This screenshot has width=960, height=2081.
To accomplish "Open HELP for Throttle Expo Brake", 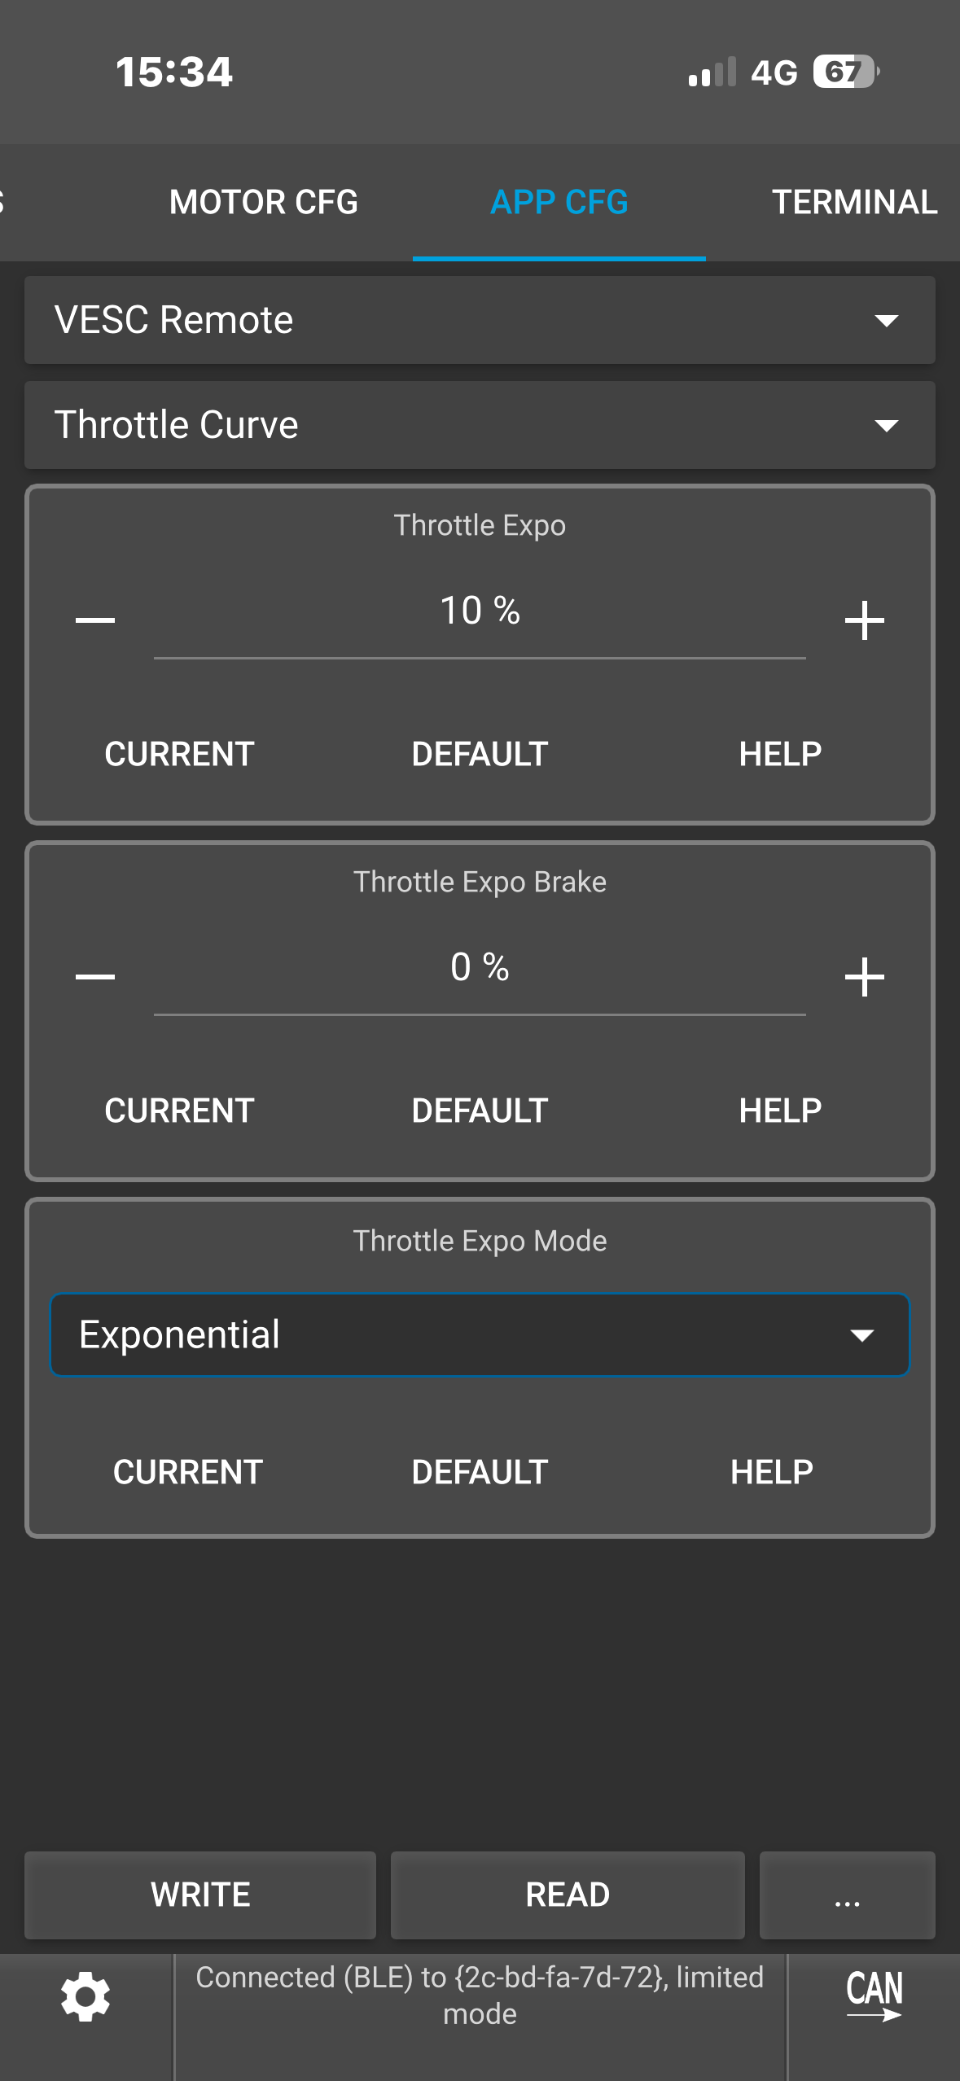I will point(779,1111).
